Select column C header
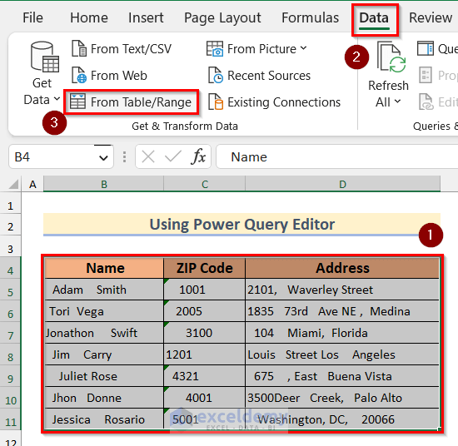458x446 pixels. (205, 184)
